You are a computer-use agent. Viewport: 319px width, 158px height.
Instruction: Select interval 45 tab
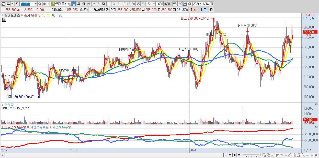[x=138, y=4]
